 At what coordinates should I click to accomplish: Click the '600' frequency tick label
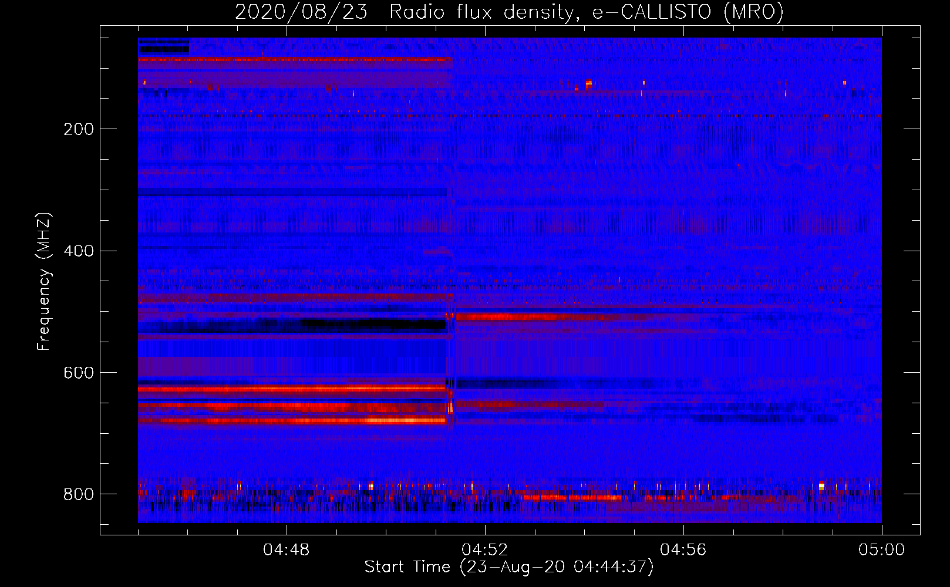[79, 373]
